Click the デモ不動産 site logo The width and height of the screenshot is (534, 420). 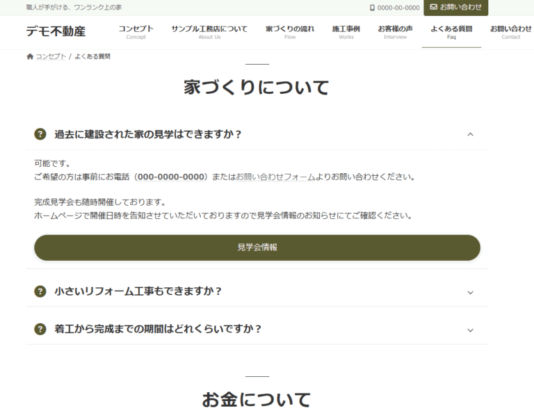pyautogui.click(x=56, y=31)
